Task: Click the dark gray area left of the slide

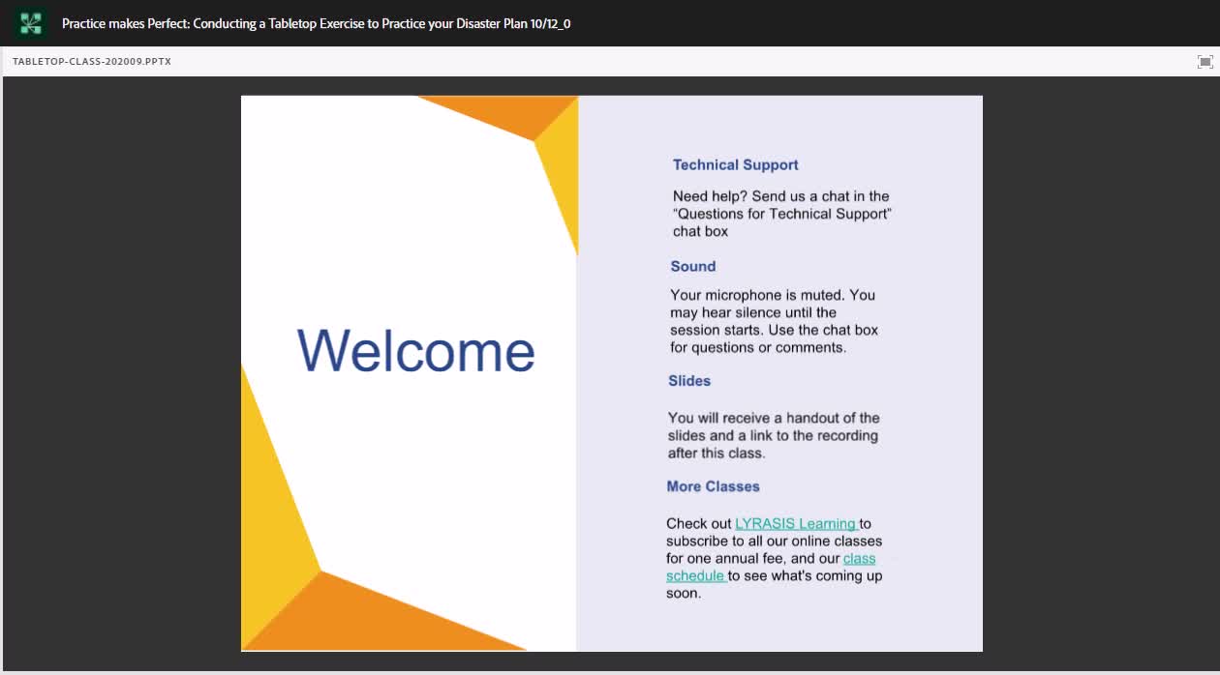Action: pyautogui.click(x=121, y=372)
